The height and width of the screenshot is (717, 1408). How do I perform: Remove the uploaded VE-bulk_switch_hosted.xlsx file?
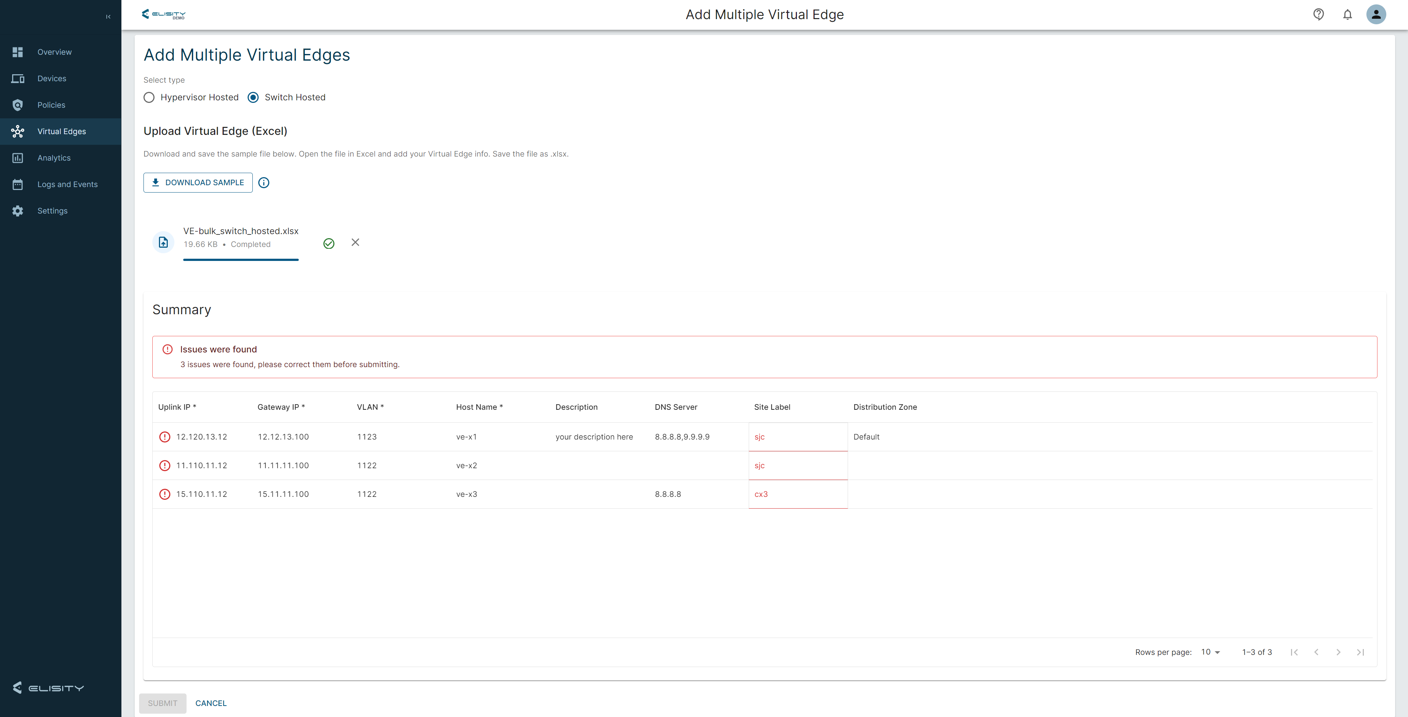tap(355, 242)
